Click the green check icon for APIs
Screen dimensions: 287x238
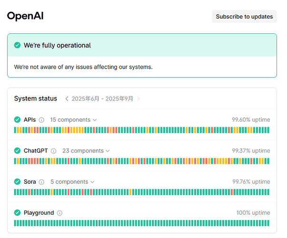(18, 120)
